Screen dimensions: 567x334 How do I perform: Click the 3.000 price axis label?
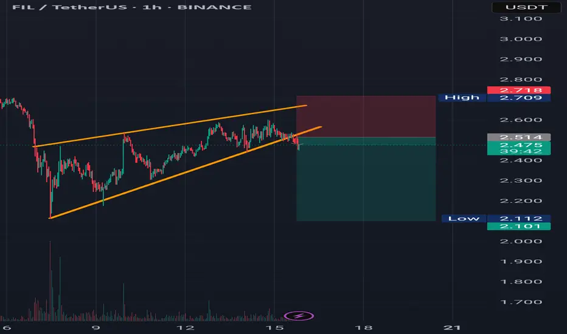click(x=521, y=39)
